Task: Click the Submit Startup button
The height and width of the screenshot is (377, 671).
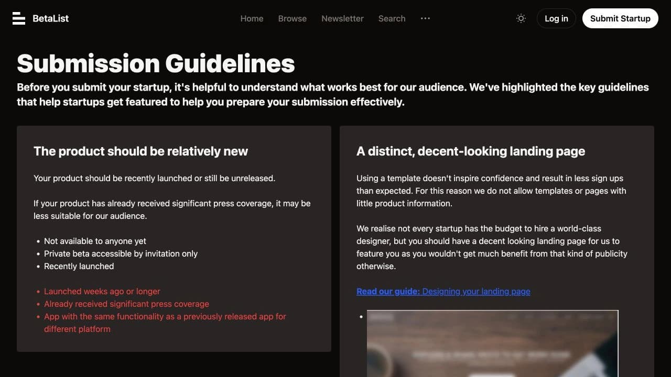Action: [x=620, y=18]
